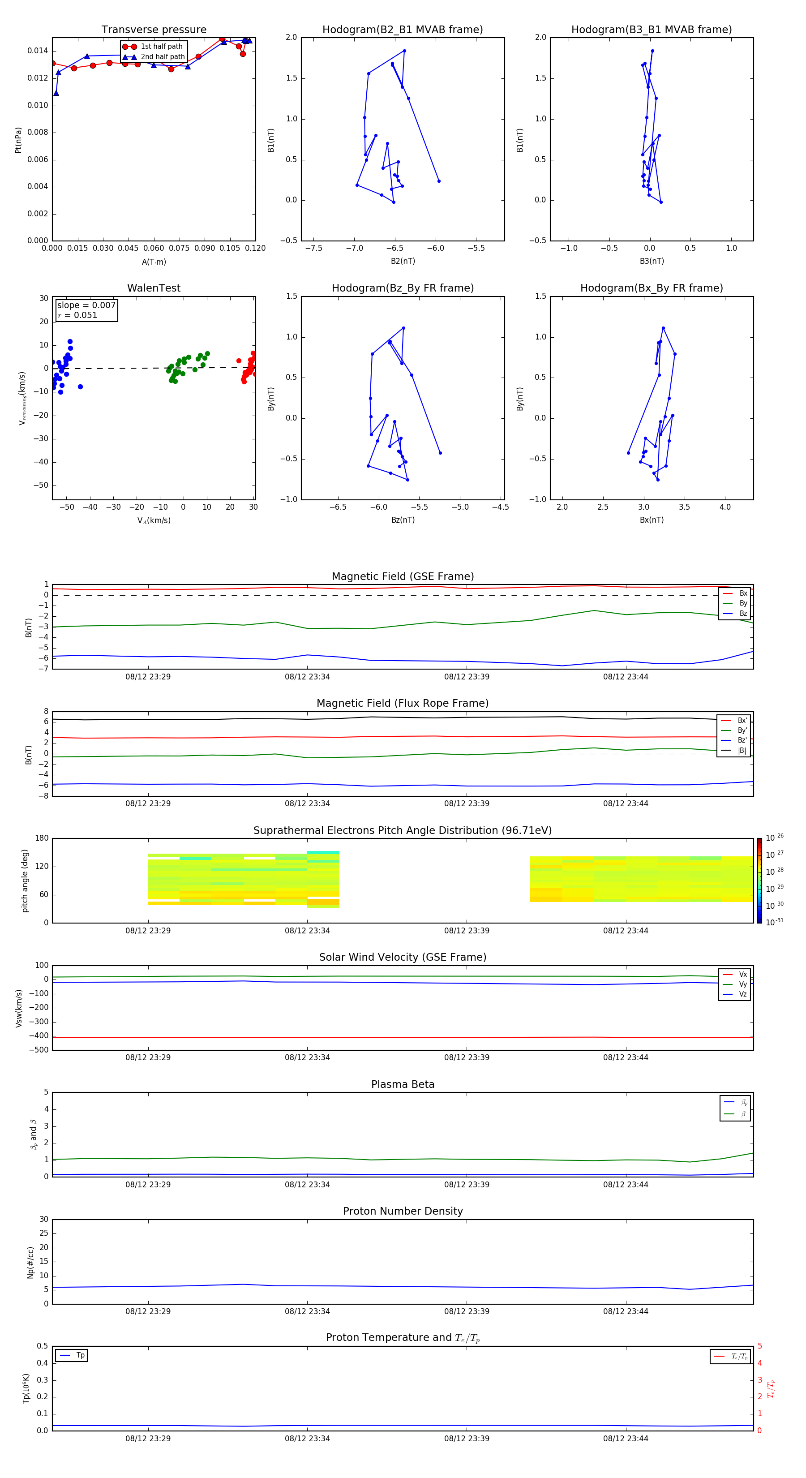Click the Vy legend entry in velocity panel
Viewport: 806px width, 1478px height.
(735, 984)
